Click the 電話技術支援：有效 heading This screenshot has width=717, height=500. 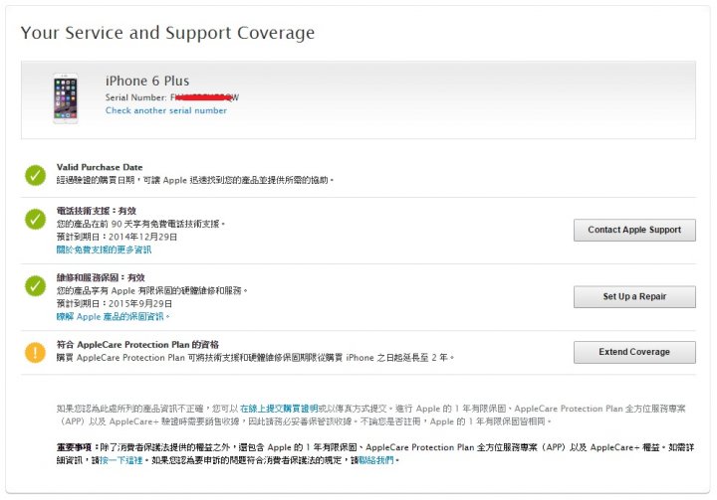pyautogui.click(x=97, y=211)
